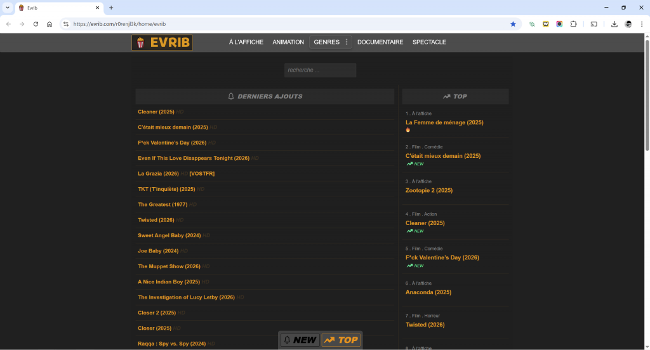Focus the recherche search field

320,70
